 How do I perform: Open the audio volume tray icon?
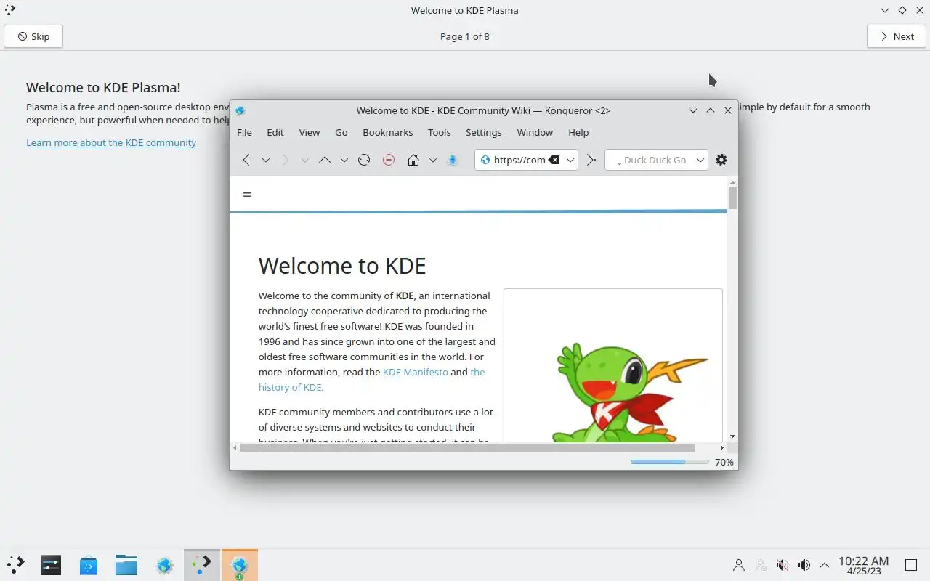804,565
